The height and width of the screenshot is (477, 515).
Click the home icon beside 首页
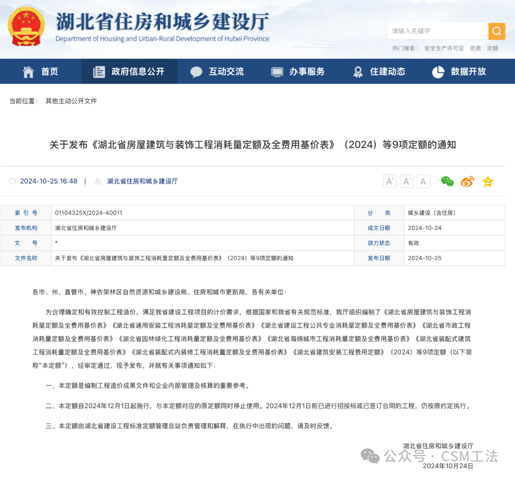click(x=28, y=72)
